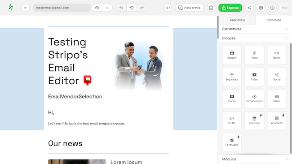Screen dimensions: 292x164
Task: Click the Our news heading
Action: [x=65, y=143]
